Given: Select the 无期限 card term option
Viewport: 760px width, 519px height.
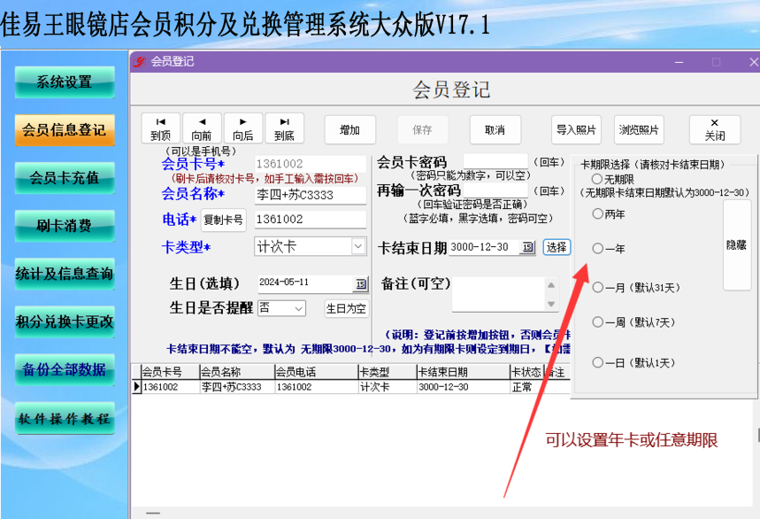Looking at the screenshot, I should click(597, 179).
